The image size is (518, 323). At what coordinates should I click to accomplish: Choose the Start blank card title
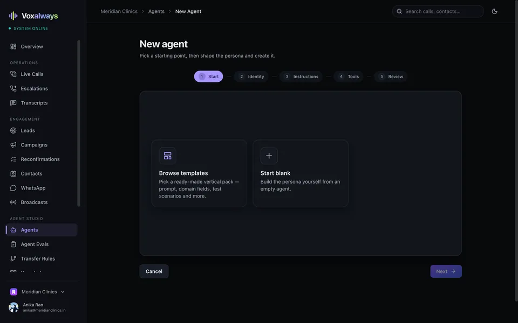click(275, 173)
